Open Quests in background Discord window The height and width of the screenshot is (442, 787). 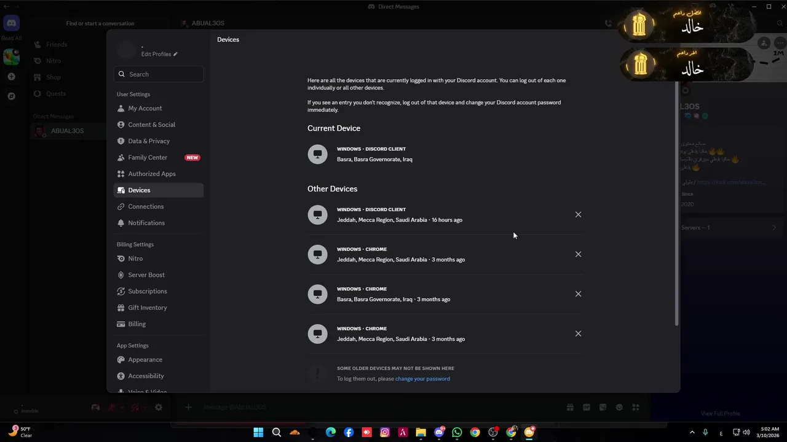[x=56, y=94]
